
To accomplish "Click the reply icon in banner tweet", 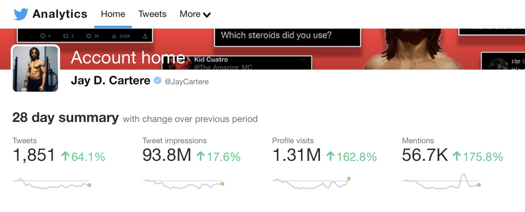I will pyautogui.click(x=43, y=36).
